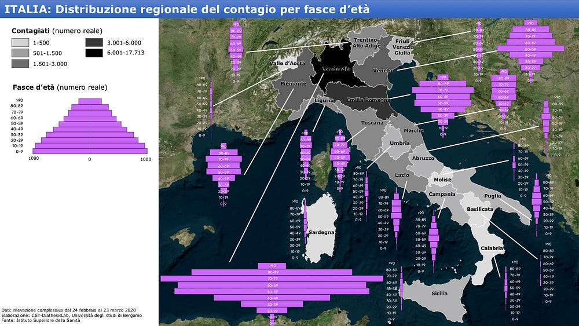Select the Sardegna region label
The height and width of the screenshot is (326, 579).
pyautogui.click(x=321, y=233)
